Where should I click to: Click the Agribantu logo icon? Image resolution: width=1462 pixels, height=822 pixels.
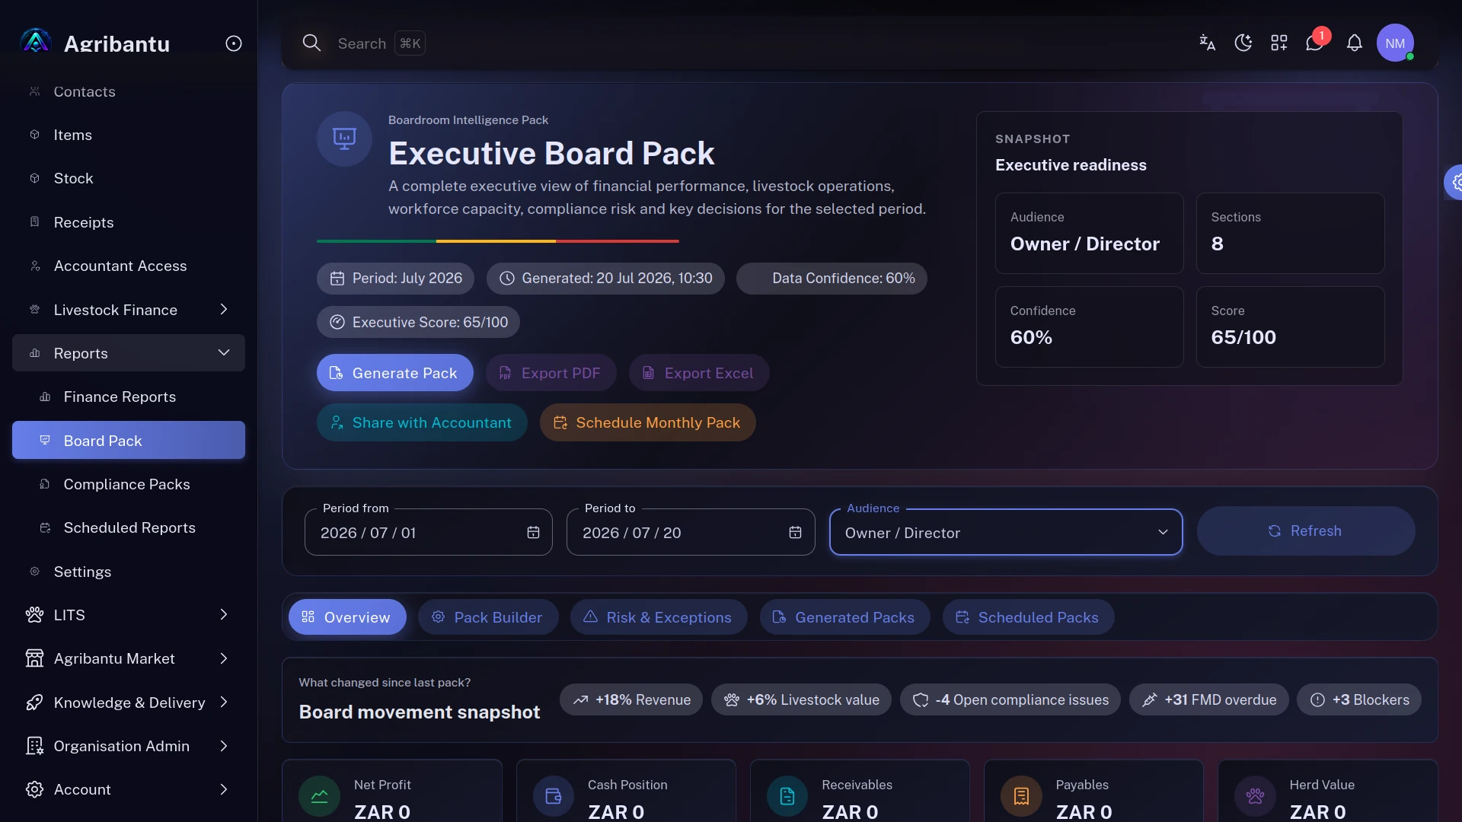pyautogui.click(x=36, y=42)
